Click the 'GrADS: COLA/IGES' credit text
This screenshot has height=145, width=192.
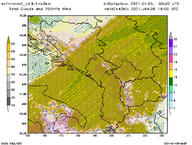pyautogui.click(x=11, y=144)
